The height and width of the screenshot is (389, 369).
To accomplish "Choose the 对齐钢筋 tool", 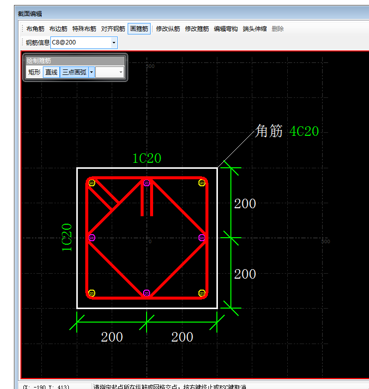I will (113, 29).
